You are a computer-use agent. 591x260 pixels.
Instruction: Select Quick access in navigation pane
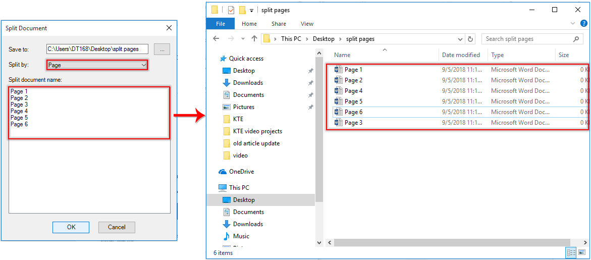click(246, 59)
